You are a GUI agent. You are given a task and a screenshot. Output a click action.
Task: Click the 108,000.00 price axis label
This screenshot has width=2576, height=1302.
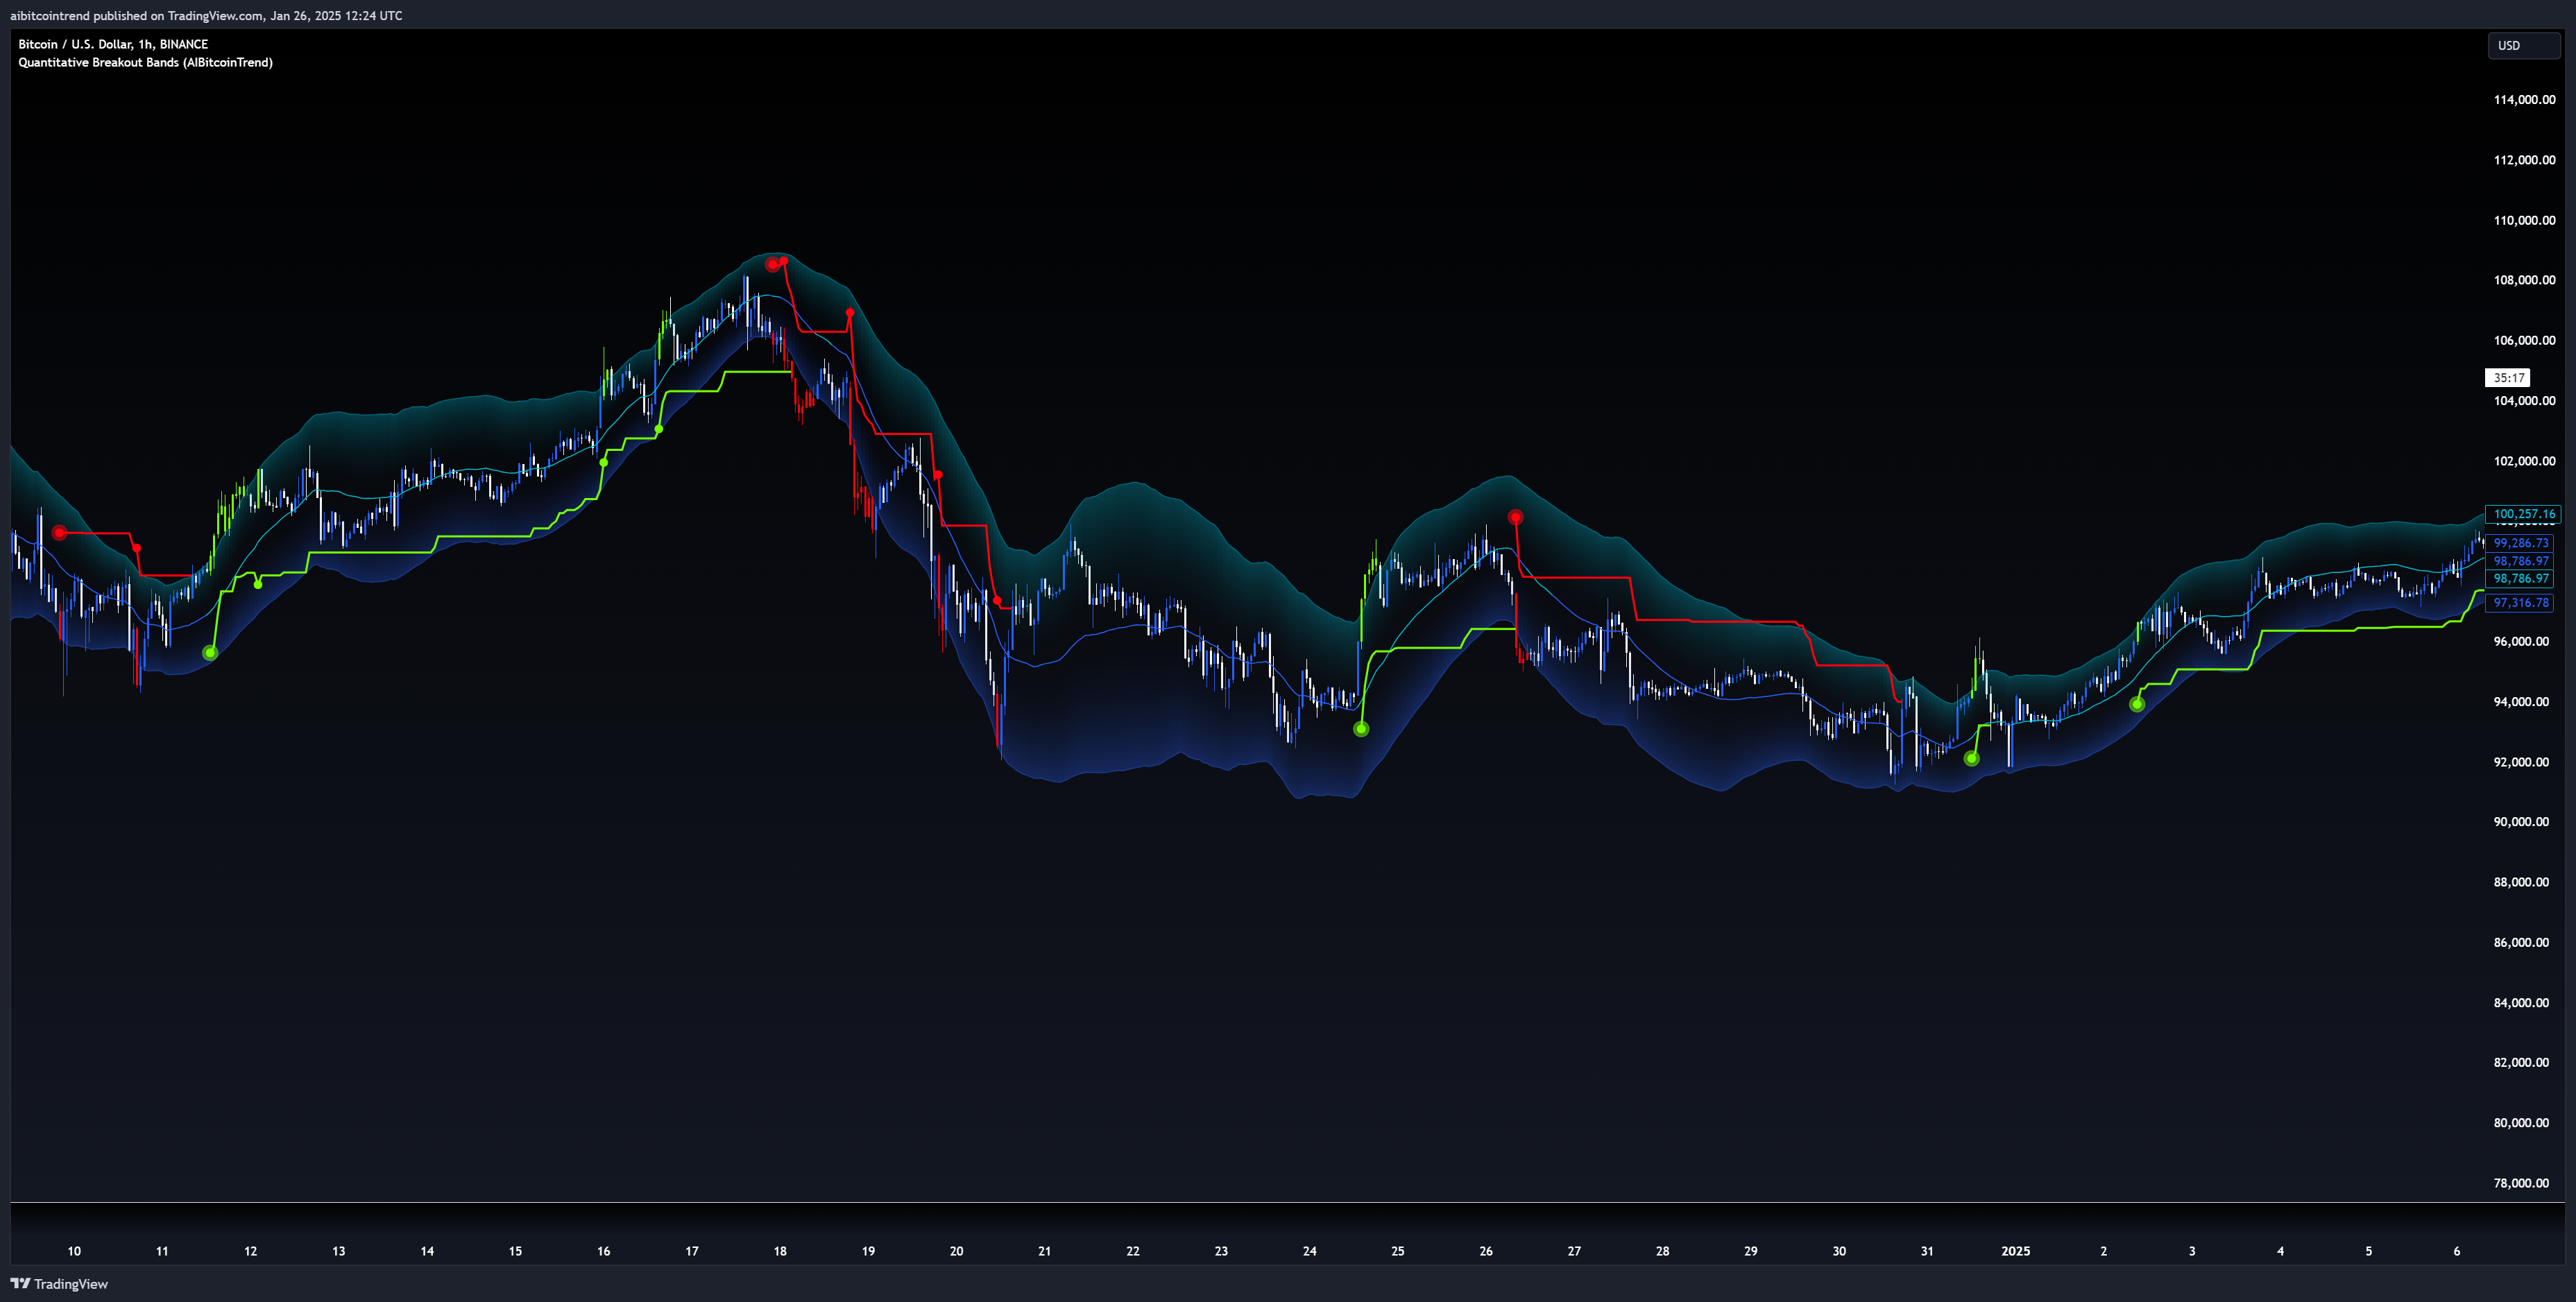coord(2524,280)
